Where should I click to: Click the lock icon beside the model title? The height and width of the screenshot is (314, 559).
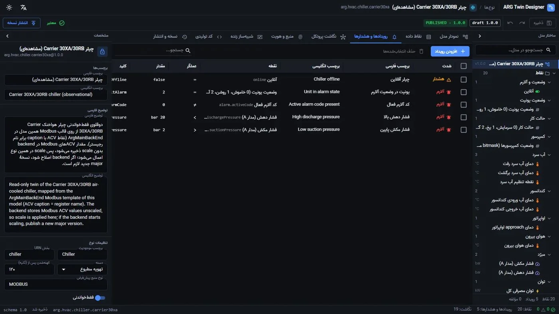coord(102,52)
